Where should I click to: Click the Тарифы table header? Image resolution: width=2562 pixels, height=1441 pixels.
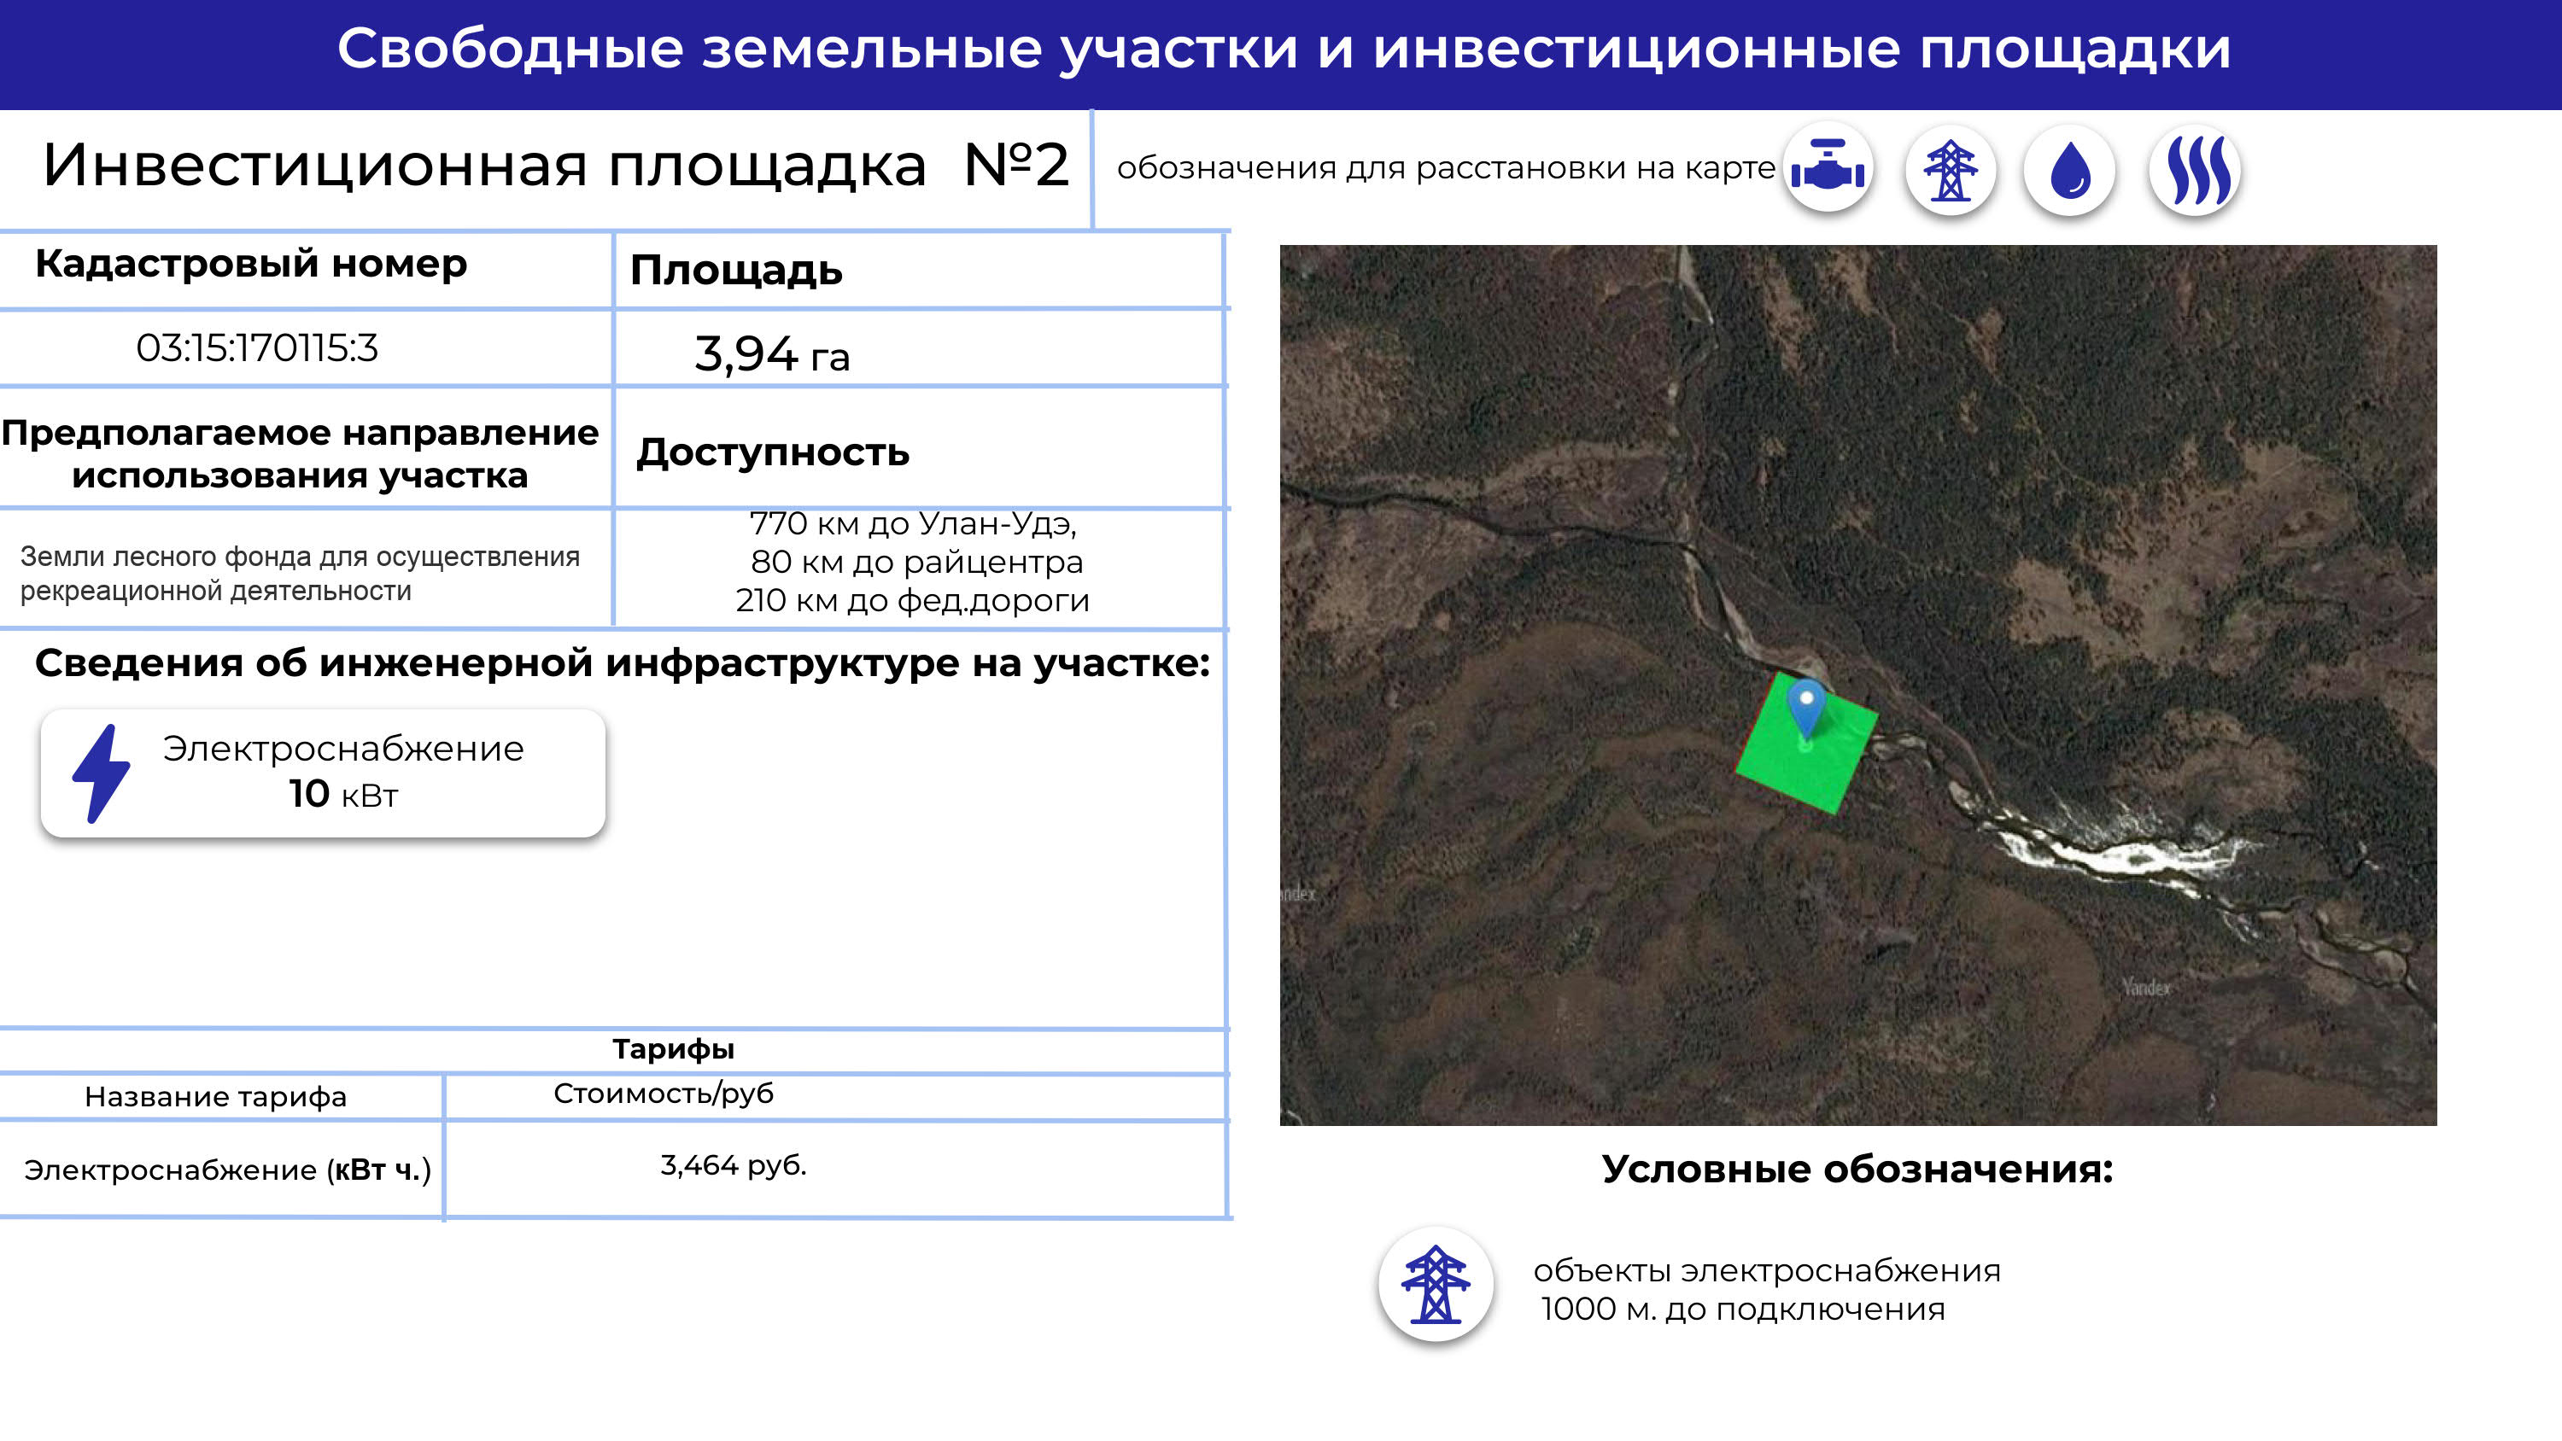pos(673,1049)
